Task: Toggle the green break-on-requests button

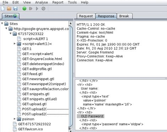Action: pyautogui.click(x=25, y=9)
